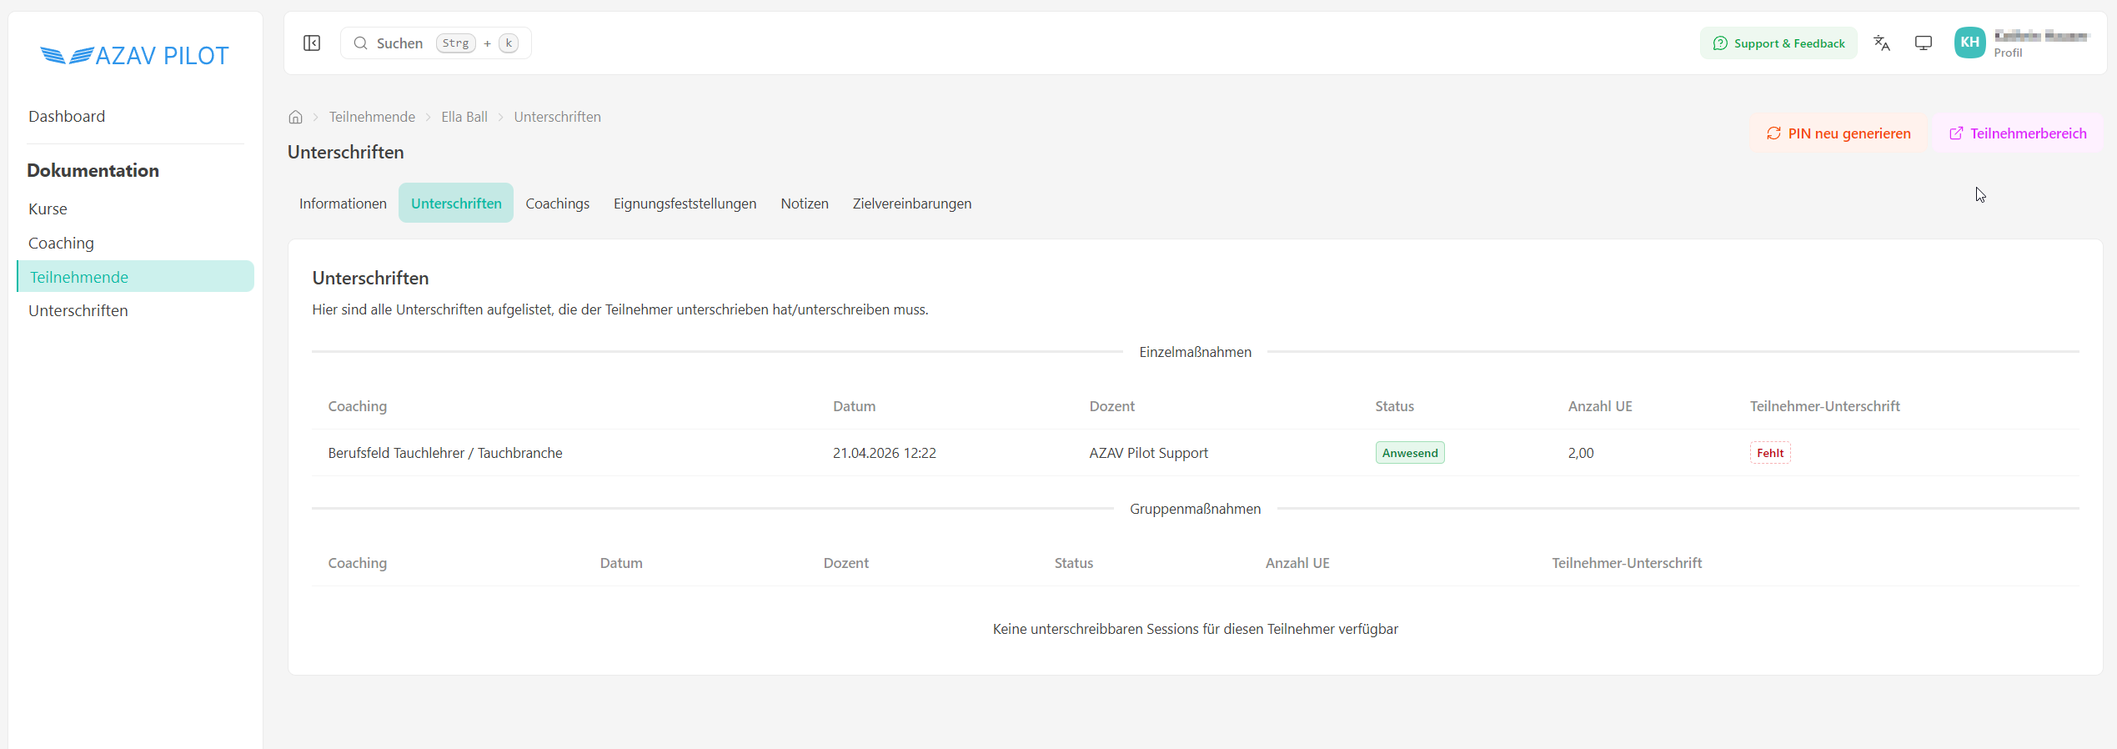
Task: Open the Coachings tab
Action: [557, 204]
